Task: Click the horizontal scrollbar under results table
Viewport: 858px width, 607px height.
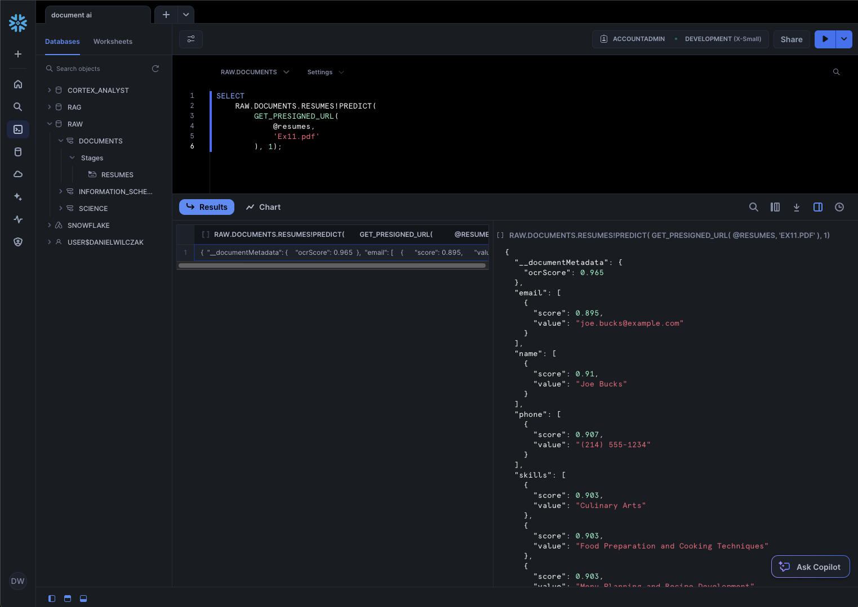Action: click(x=332, y=266)
